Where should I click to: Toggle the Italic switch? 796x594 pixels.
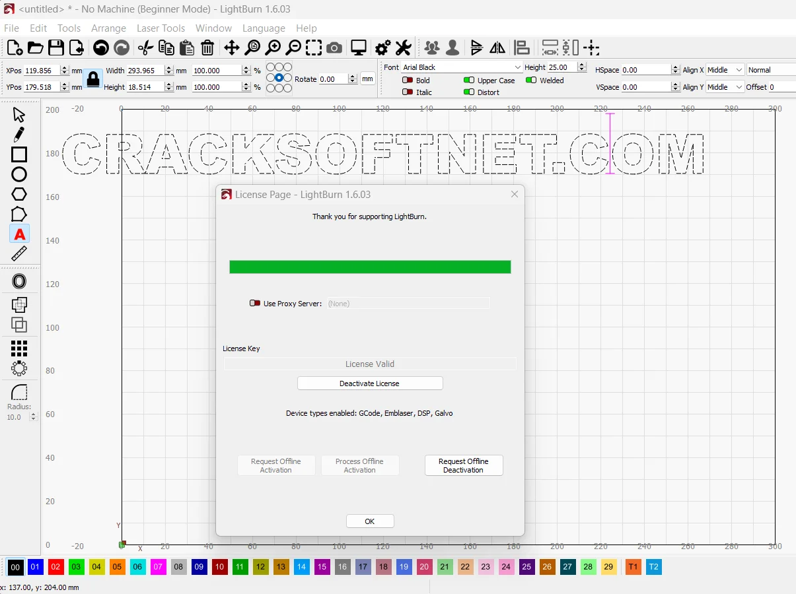[408, 92]
